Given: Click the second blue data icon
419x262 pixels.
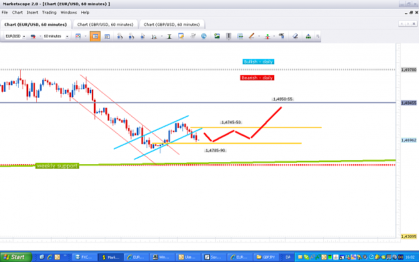Looking at the screenshot, I should pyautogui.click(x=131, y=36).
